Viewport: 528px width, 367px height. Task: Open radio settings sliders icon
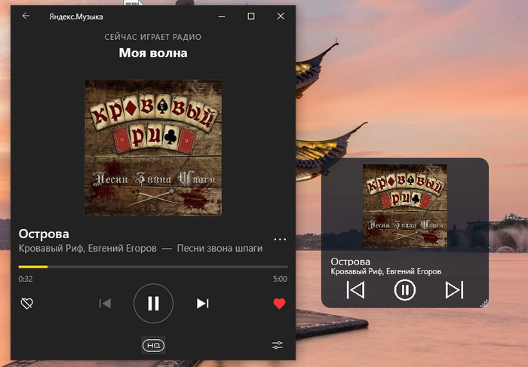tap(278, 345)
